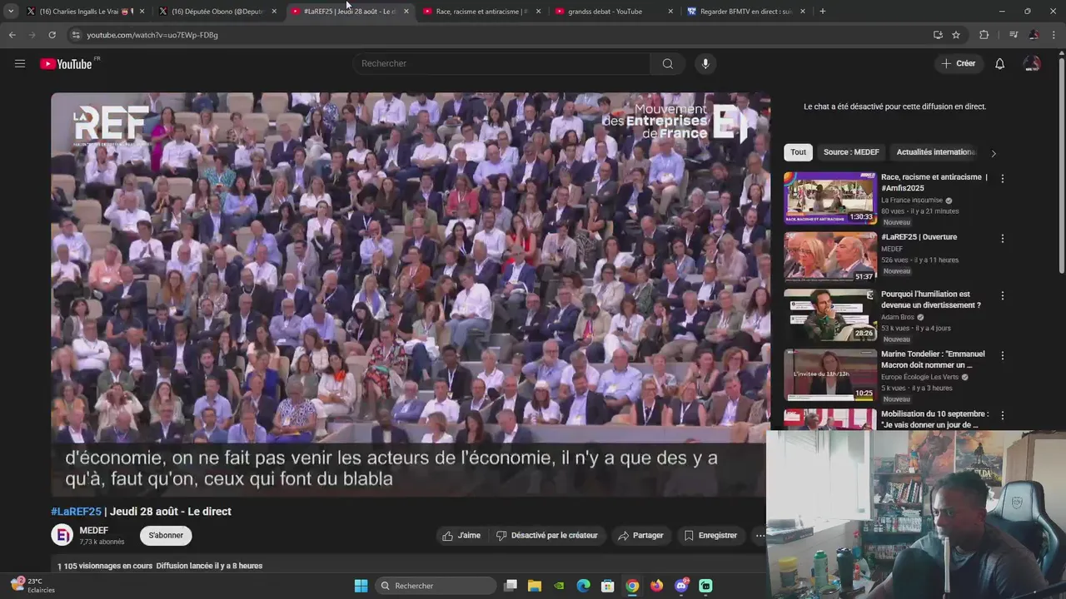
Task: Open Marine Tondelier video title
Action: [x=933, y=359]
